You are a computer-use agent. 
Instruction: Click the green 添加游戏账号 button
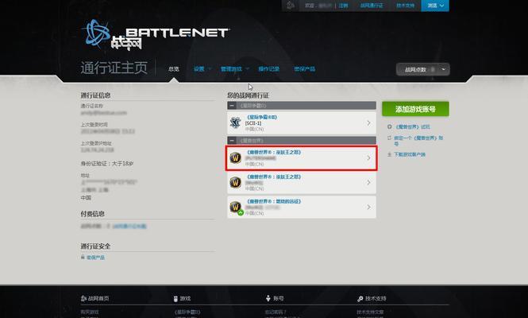click(x=415, y=109)
